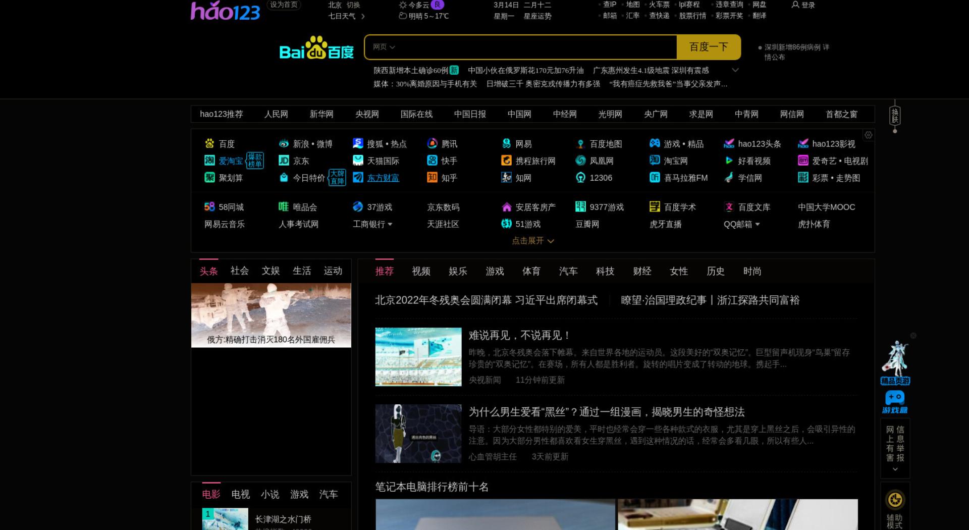Select the 历史 feed tab
969x530 pixels.
716,271
